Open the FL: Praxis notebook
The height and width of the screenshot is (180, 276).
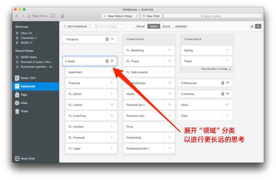[149, 61]
